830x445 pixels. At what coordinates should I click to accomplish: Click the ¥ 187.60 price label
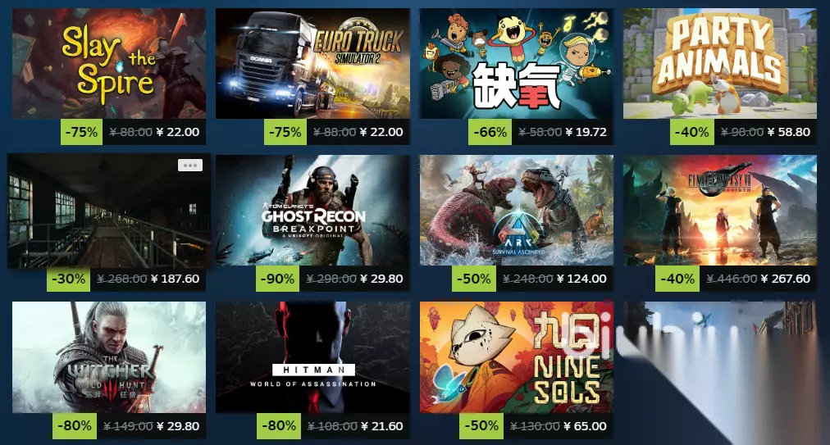176,279
